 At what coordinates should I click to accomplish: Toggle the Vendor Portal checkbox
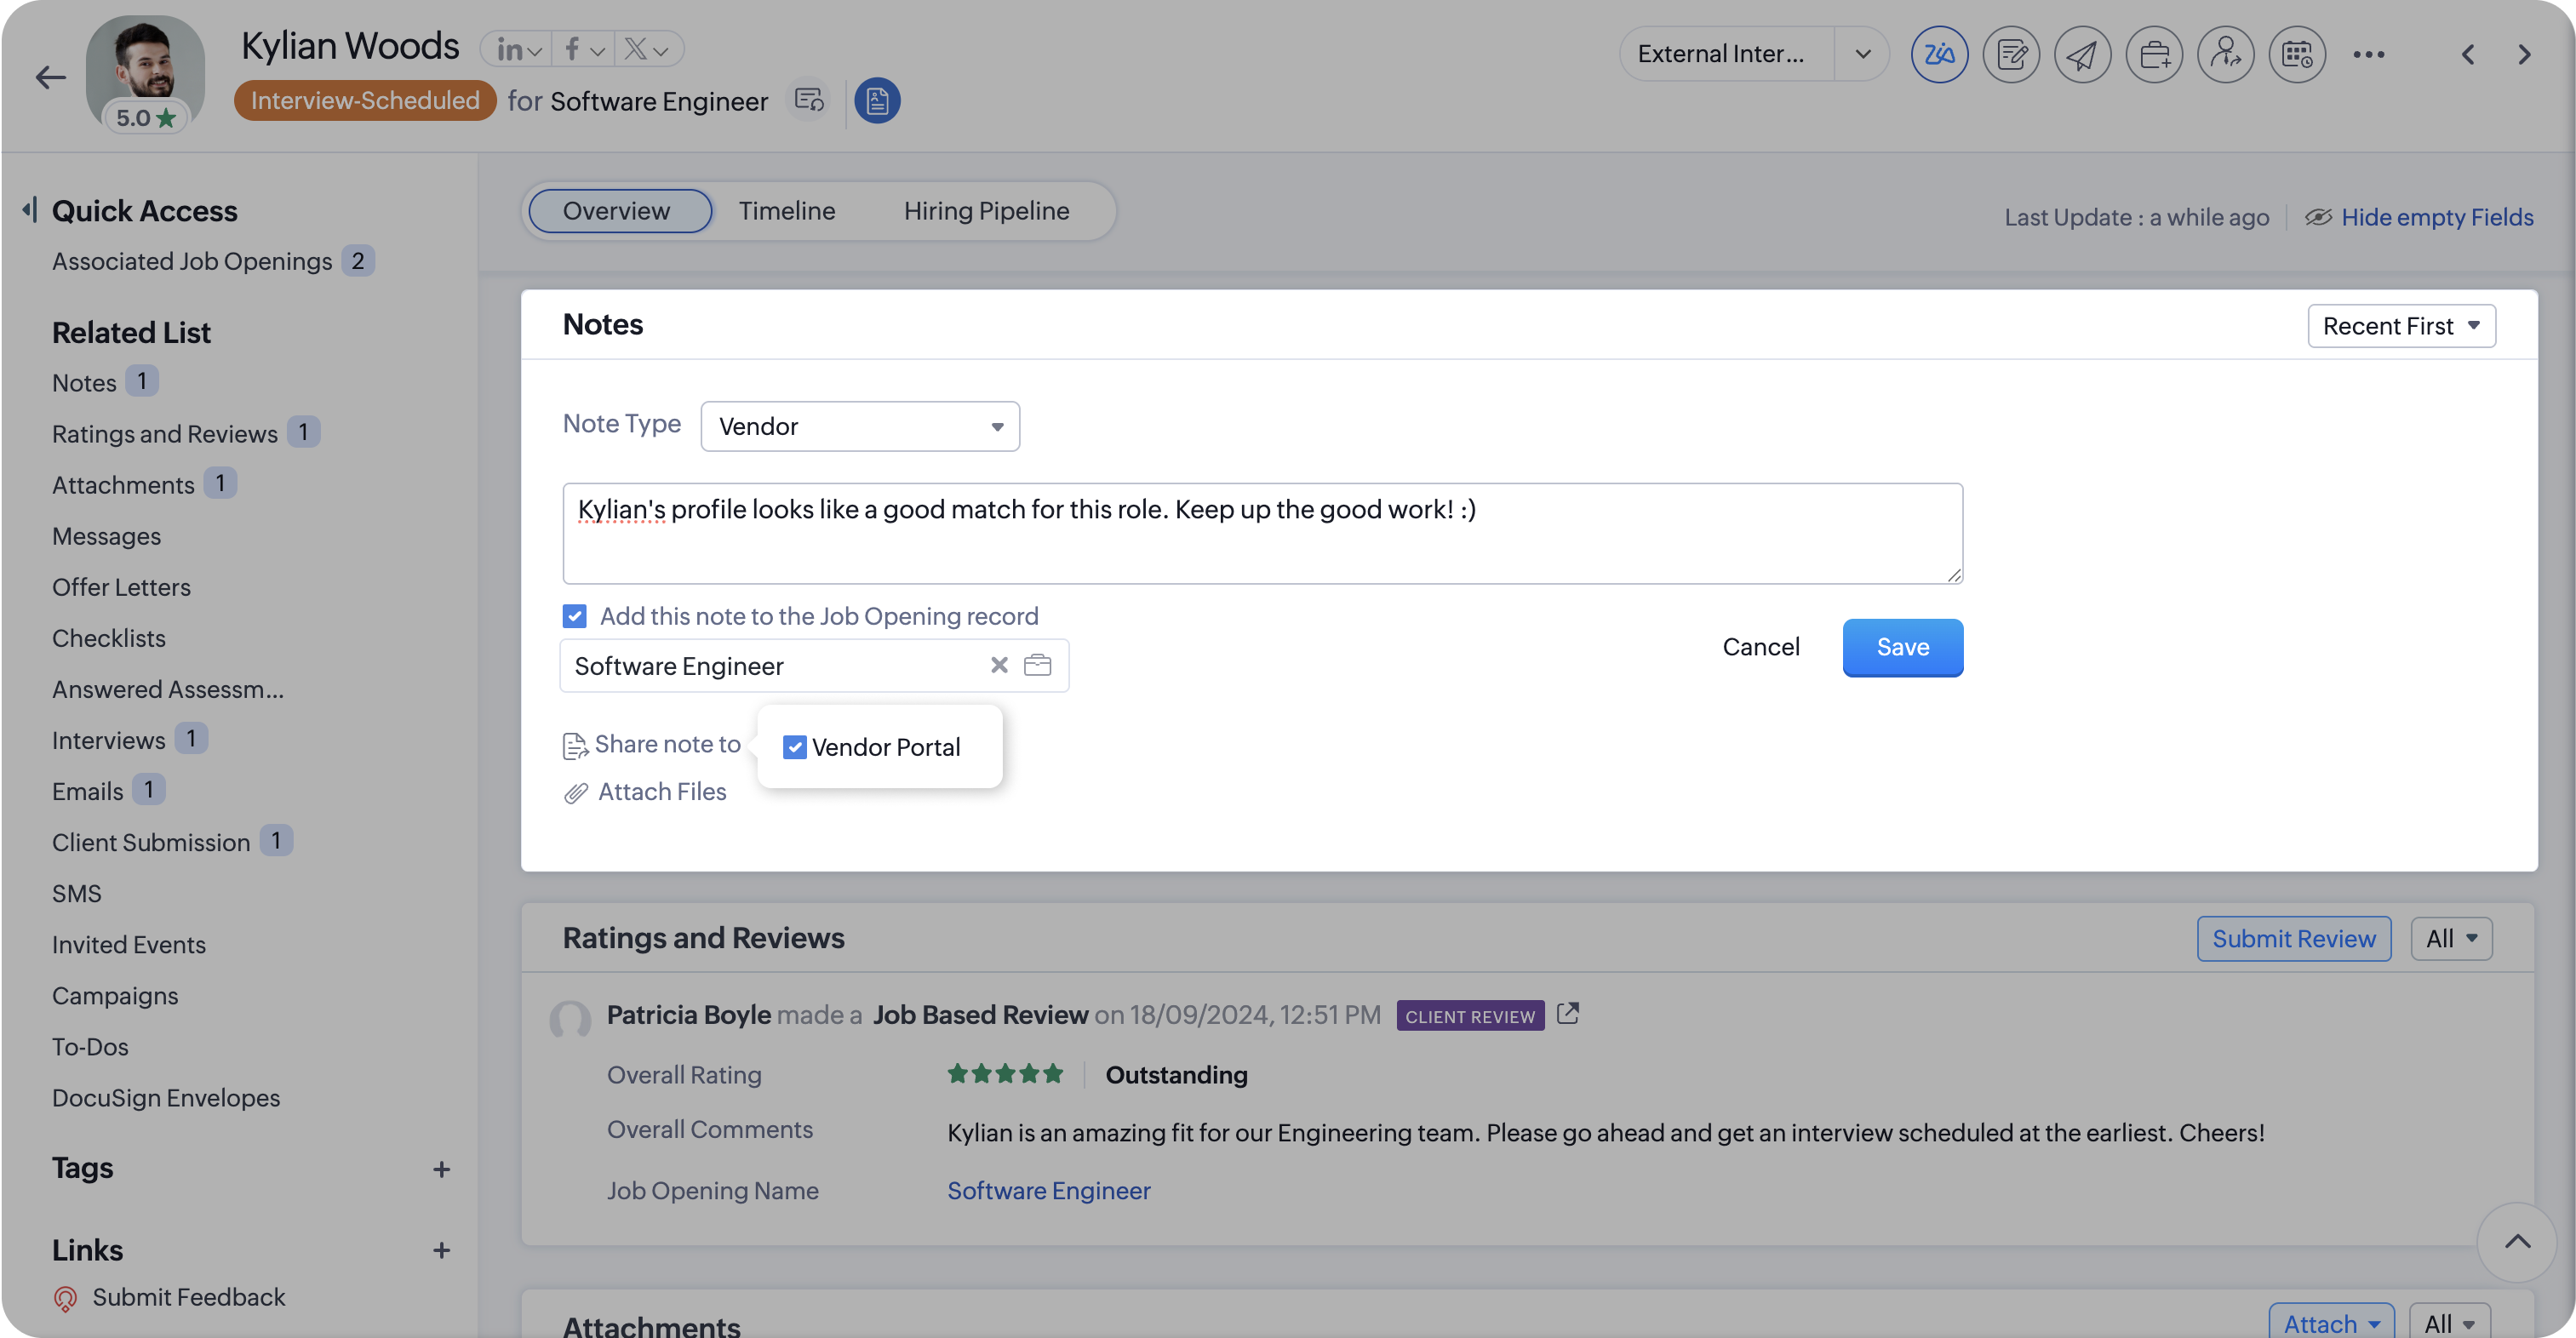point(794,747)
